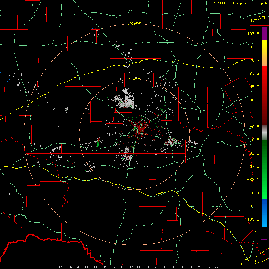The height and width of the screenshot is (269, 269).
Task: Select the purple segment of the velocity scale
Action: pyautogui.click(x=264, y=33)
